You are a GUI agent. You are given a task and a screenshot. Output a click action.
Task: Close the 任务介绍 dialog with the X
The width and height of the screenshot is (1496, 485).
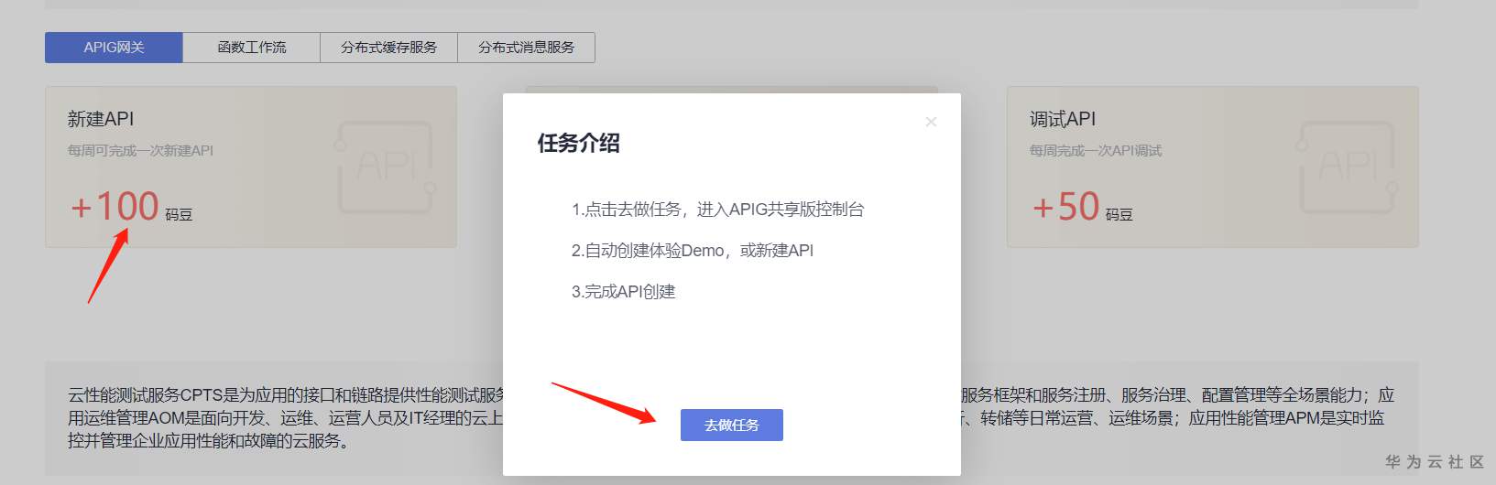[931, 122]
